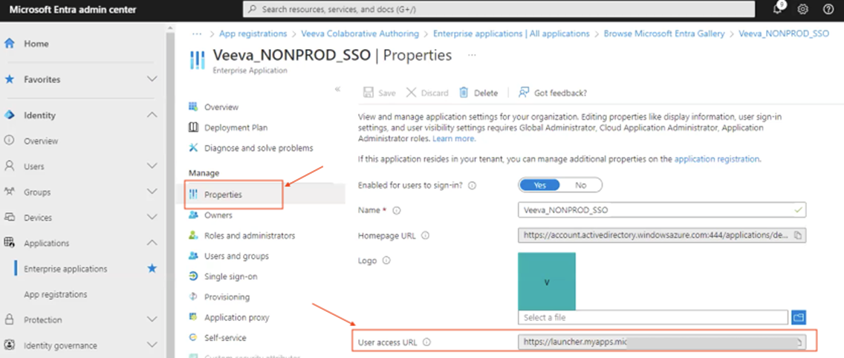Click the Users person icon in sidebar
844x358 pixels.
[9, 166]
